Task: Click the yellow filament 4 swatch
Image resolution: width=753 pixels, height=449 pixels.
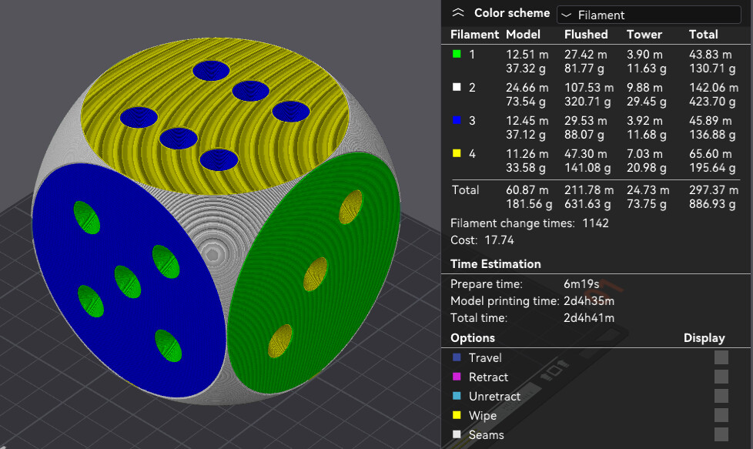Action: [457, 153]
